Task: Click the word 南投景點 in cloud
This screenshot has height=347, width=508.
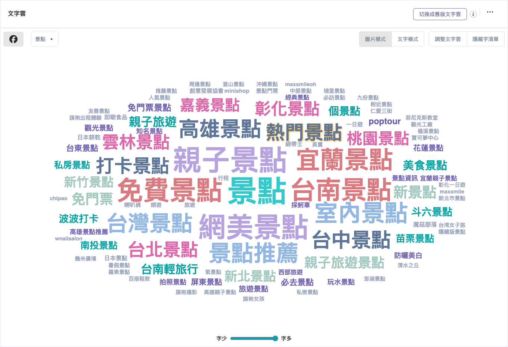Action: [99, 246]
